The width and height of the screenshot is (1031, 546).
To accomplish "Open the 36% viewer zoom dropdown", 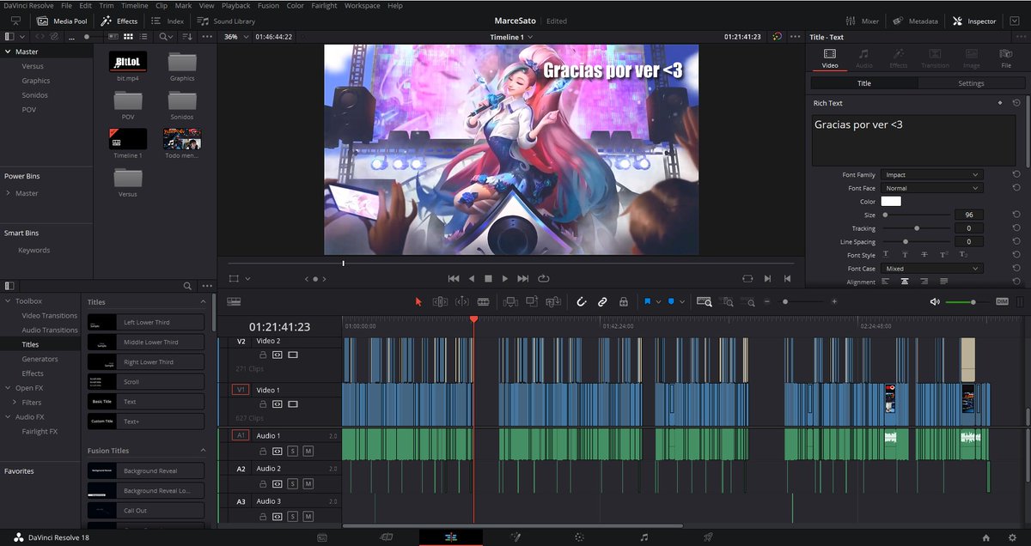I will pos(237,37).
